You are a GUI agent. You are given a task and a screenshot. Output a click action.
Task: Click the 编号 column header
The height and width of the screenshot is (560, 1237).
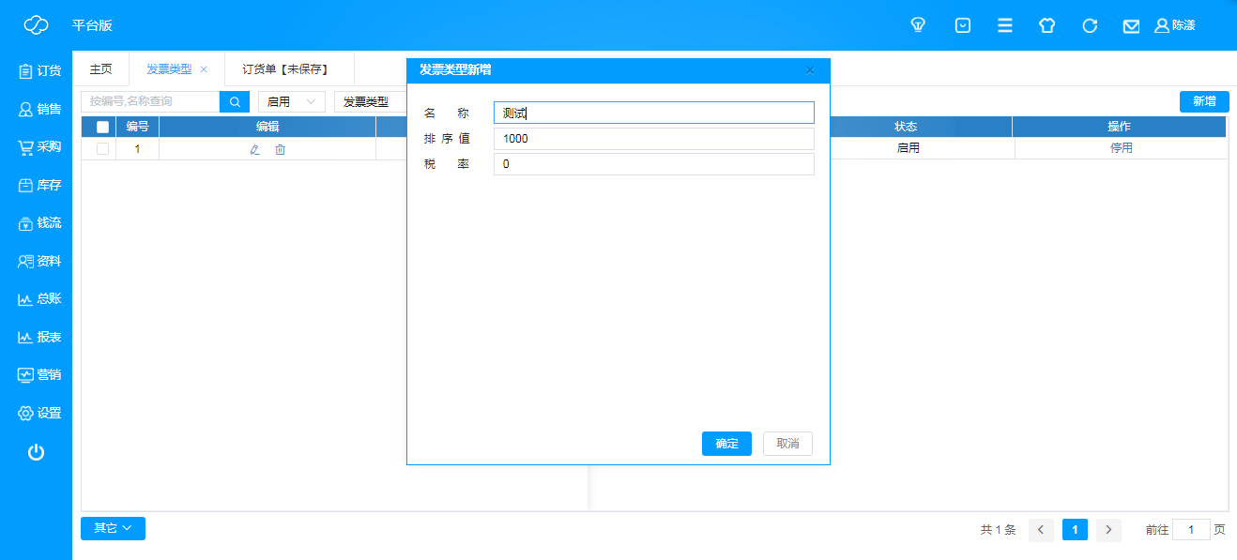(x=138, y=127)
